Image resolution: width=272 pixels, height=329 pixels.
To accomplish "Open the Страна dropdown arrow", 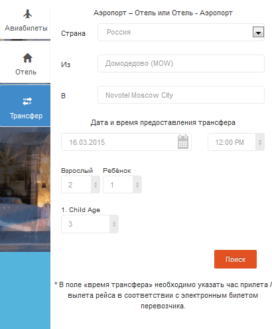I will pos(258,33).
